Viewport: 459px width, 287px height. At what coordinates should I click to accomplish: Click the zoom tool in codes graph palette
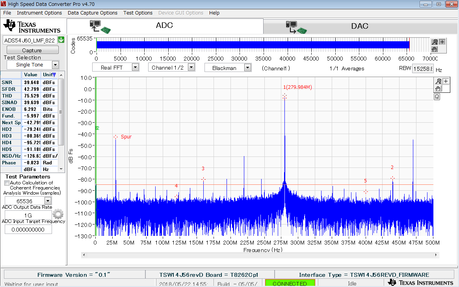coord(435,42)
